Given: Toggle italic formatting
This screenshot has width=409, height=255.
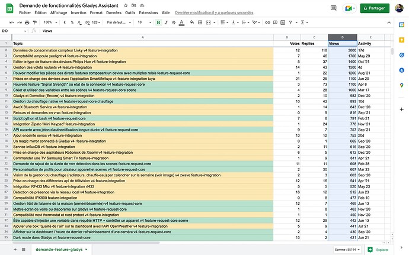Looking at the screenshot, I should [167, 22].
